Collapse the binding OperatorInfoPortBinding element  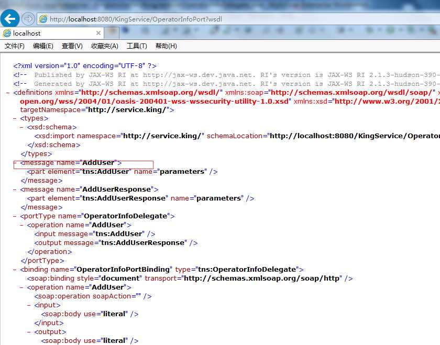coord(15,270)
